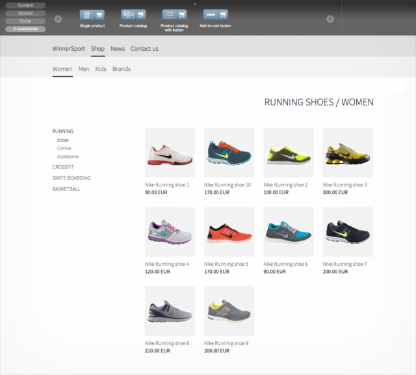The height and width of the screenshot is (375, 416).
Task: Open Nike Running shoe 4 thumbnail
Action: click(x=170, y=232)
